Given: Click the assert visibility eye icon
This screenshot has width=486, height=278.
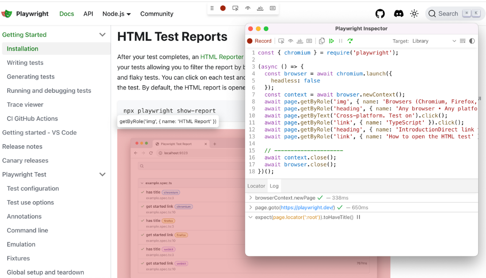Looking at the screenshot, I should (x=291, y=41).
